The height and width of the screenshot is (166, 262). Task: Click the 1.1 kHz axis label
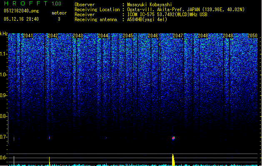click(3, 54)
